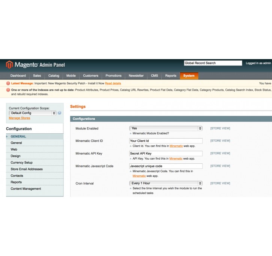The width and height of the screenshot is (272, 256).
Task: Click STORE VIEW beside Module Enabled
Action: coord(220,128)
